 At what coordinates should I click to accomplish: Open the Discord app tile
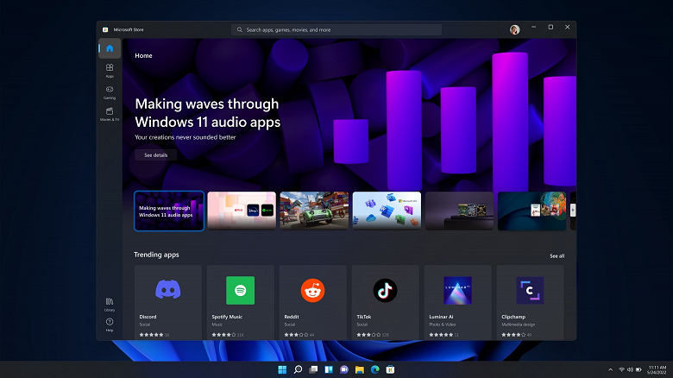[168, 302]
